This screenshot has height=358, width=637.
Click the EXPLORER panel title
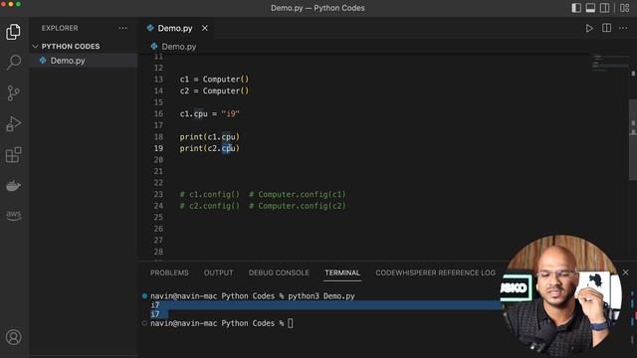[x=60, y=28]
